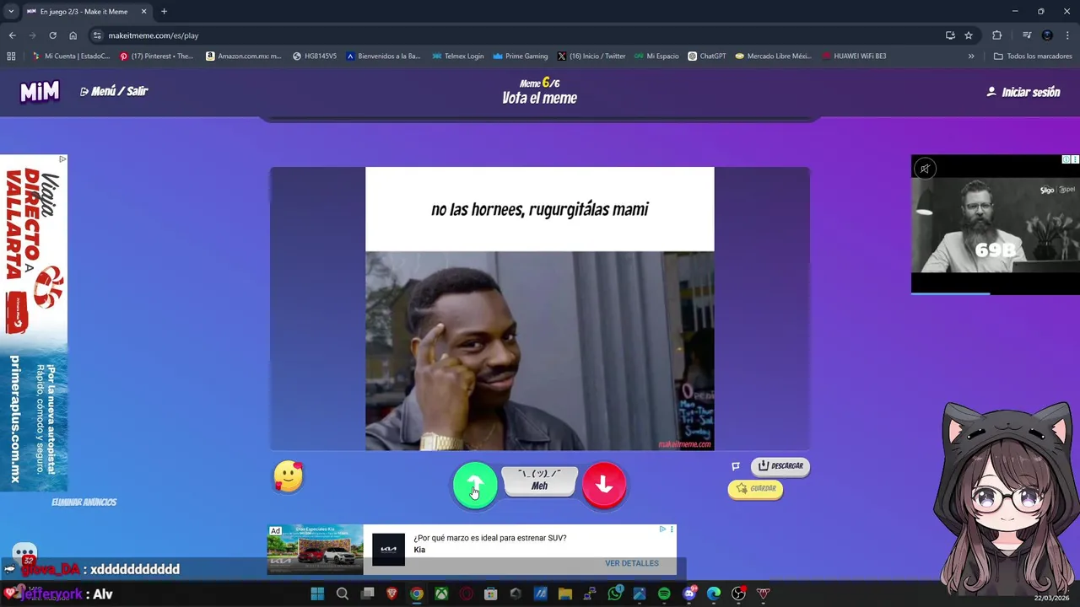Open the tab search dropdown
Screen dimensions: 1080x607
(x=11, y=12)
